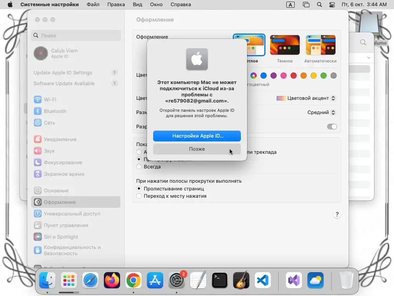Open the Средний size dropdown
Viewport: 394px width, 296px height.
tap(321, 112)
